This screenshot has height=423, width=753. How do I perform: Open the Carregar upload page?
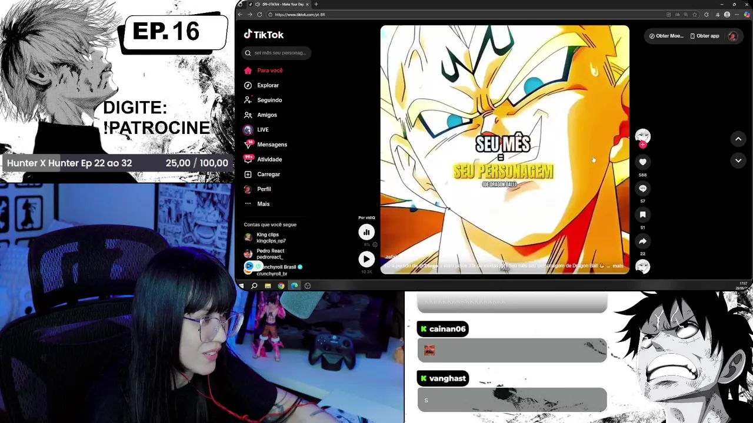pos(268,174)
